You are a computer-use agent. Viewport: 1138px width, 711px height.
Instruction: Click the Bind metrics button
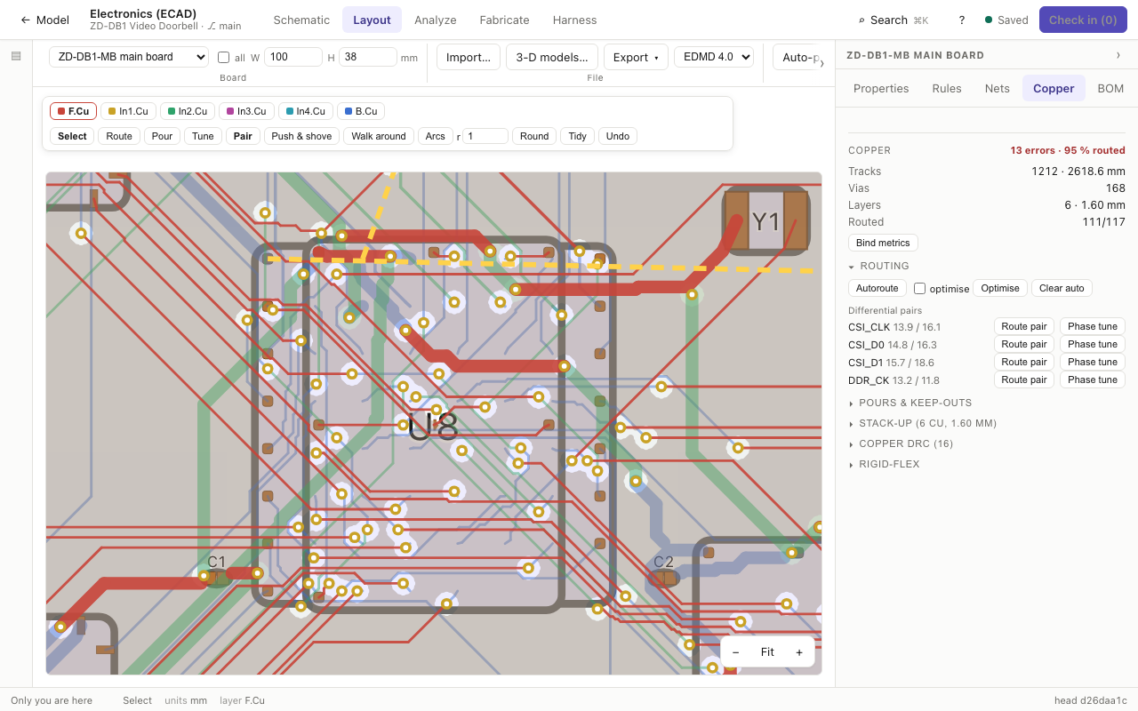click(883, 243)
